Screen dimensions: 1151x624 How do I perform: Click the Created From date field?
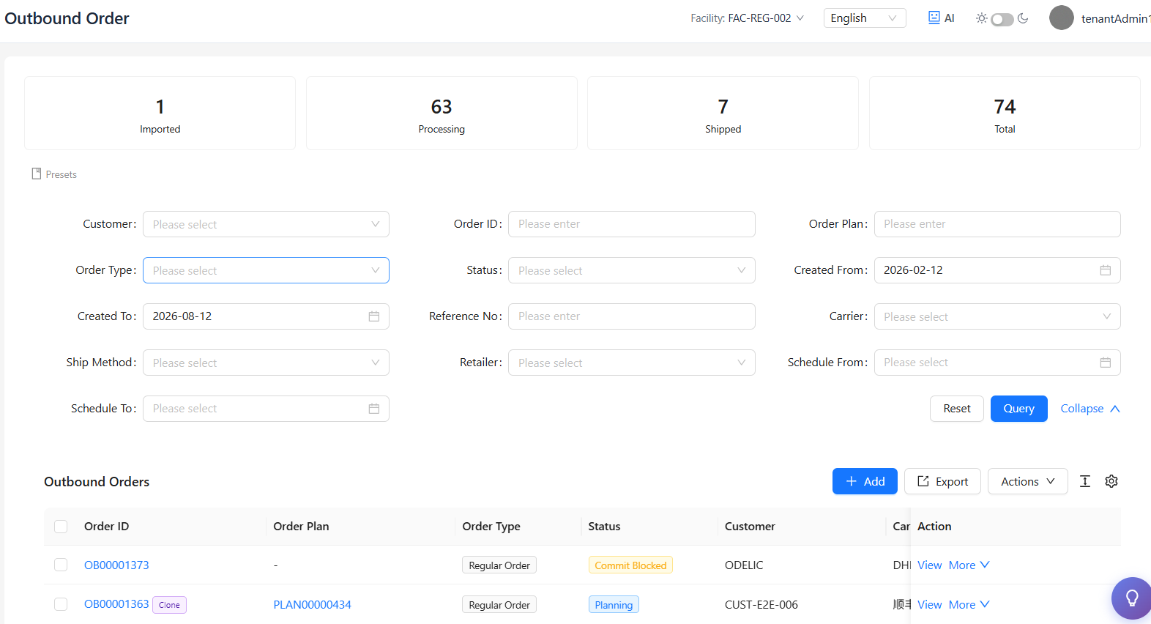[997, 270]
